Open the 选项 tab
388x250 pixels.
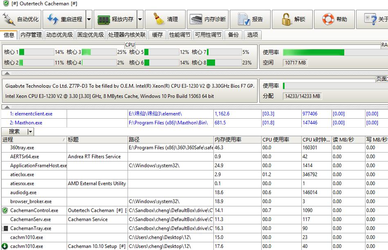tap(253, 35)
